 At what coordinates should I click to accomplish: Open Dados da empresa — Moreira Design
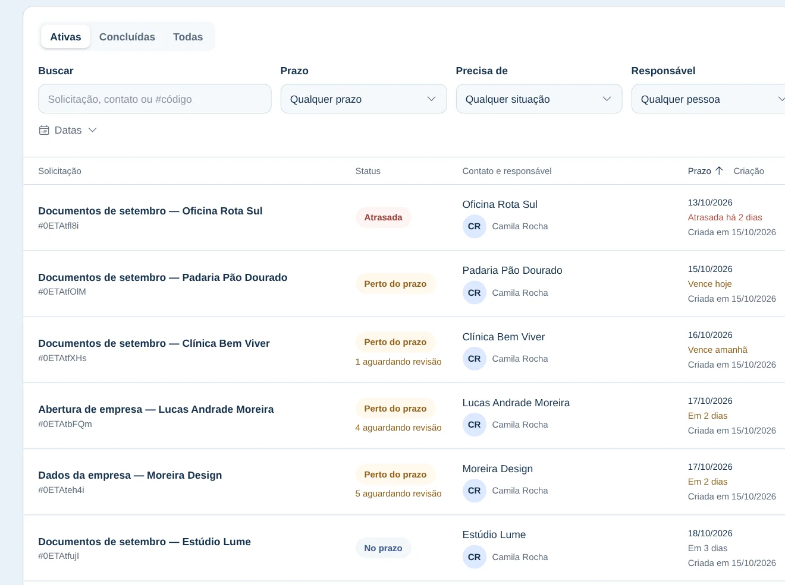click(130, 475)
